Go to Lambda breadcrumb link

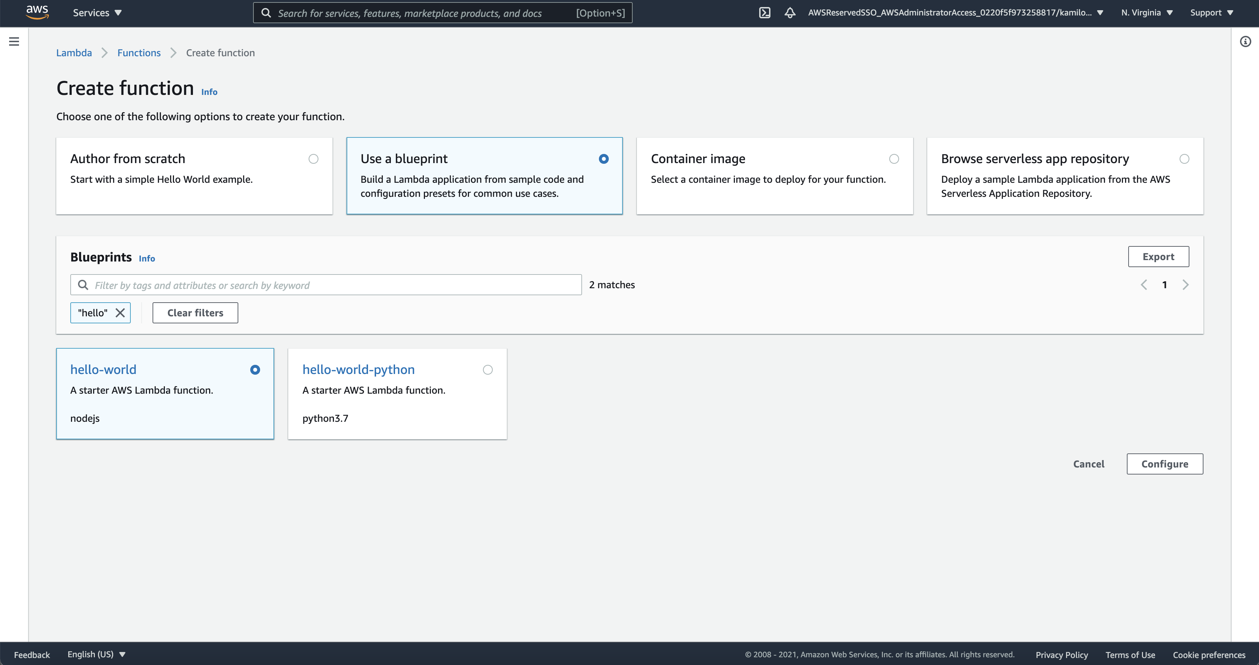tap(74, 53)
